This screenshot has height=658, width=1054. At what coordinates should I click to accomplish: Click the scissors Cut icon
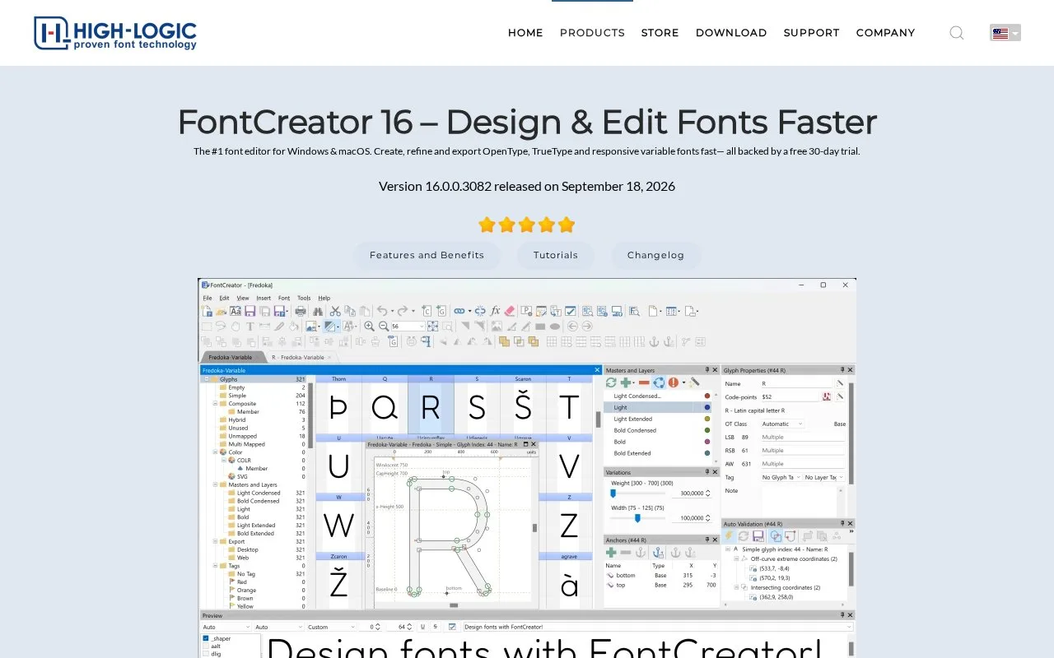(335, 311)
